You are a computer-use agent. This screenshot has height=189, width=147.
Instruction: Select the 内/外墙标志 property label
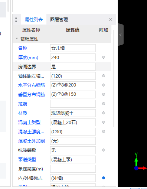30,178
